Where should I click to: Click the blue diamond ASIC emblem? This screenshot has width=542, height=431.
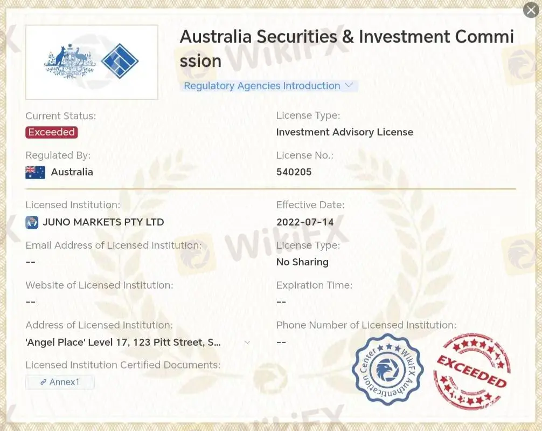[x=120, y=61]
